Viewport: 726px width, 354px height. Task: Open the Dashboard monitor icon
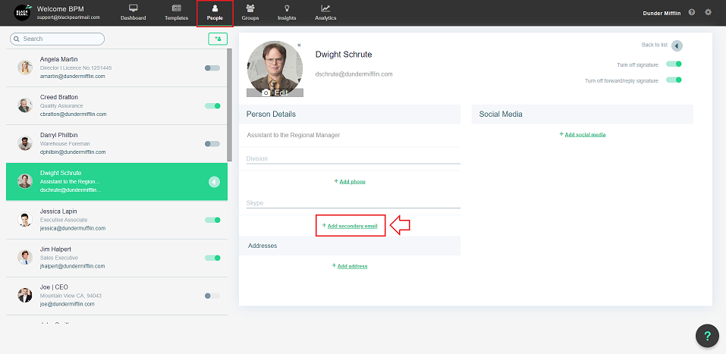coord(133,8)
